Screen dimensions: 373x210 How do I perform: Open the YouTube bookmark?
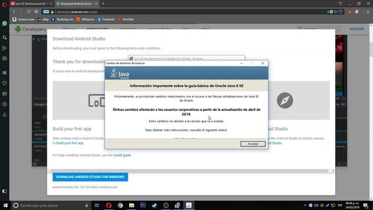click(x=125, y=19)
